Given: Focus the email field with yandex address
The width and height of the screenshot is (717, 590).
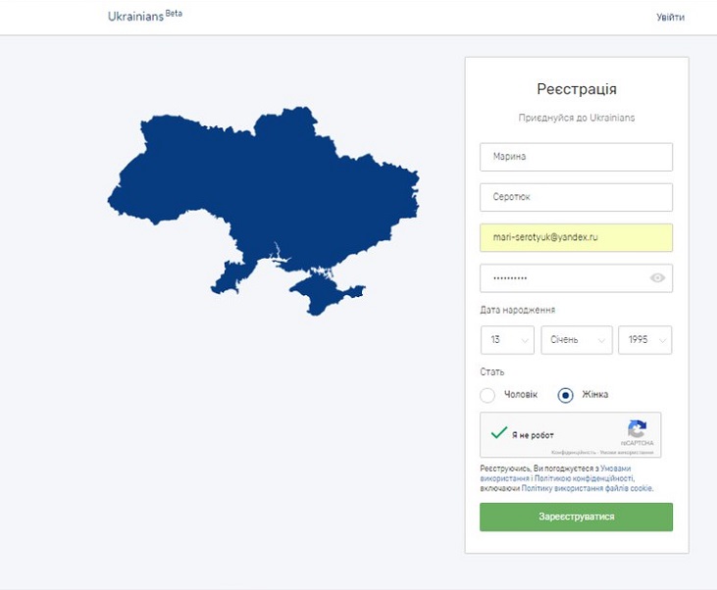Looking at the screenshot, I should (576, 237).
